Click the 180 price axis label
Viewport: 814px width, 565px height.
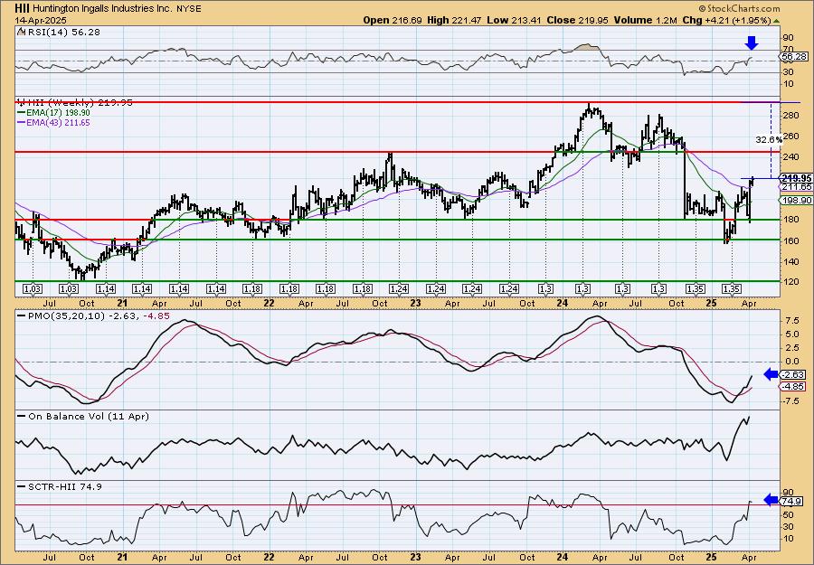click(792, 220)
